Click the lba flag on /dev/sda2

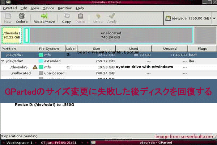pos(192,61)
